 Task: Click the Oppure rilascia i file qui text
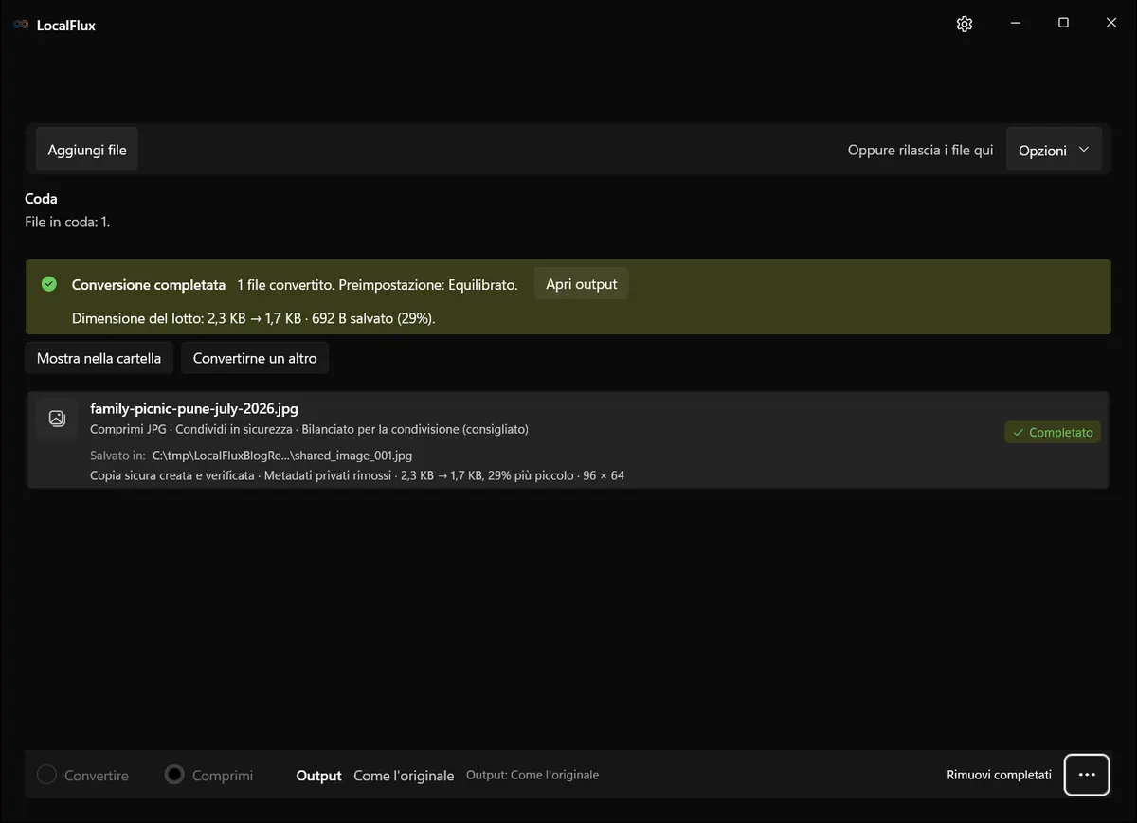tap(920, 151)
